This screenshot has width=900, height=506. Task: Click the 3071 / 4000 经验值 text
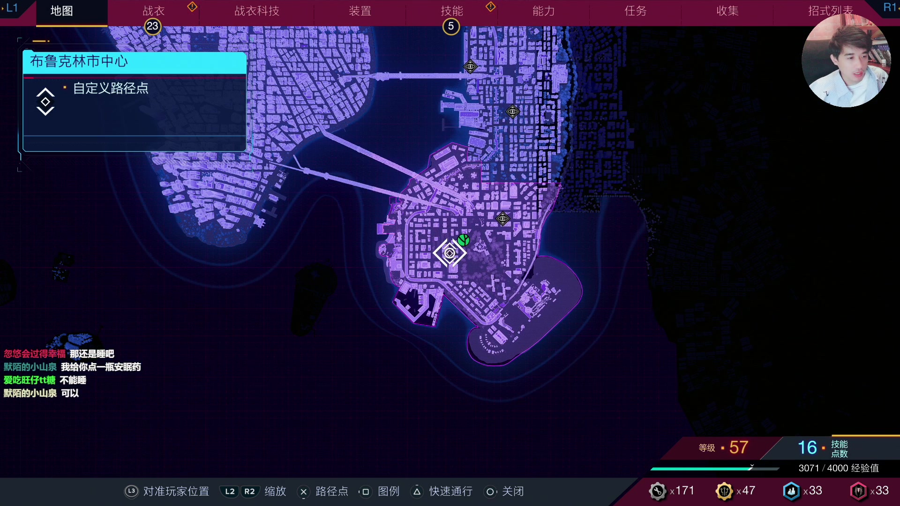[839, 468]
